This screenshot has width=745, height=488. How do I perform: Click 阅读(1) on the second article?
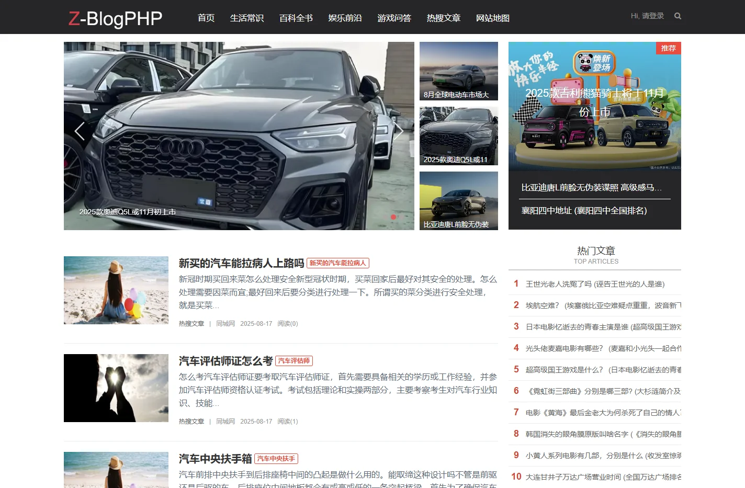tap(288, 422)
